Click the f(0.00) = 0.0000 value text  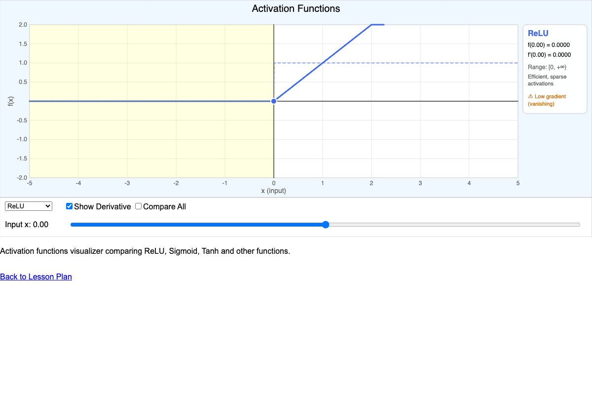coord(549,44)
